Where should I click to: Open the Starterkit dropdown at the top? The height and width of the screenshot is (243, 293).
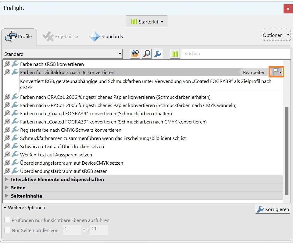pyautogui.click(x=146, y=21)
